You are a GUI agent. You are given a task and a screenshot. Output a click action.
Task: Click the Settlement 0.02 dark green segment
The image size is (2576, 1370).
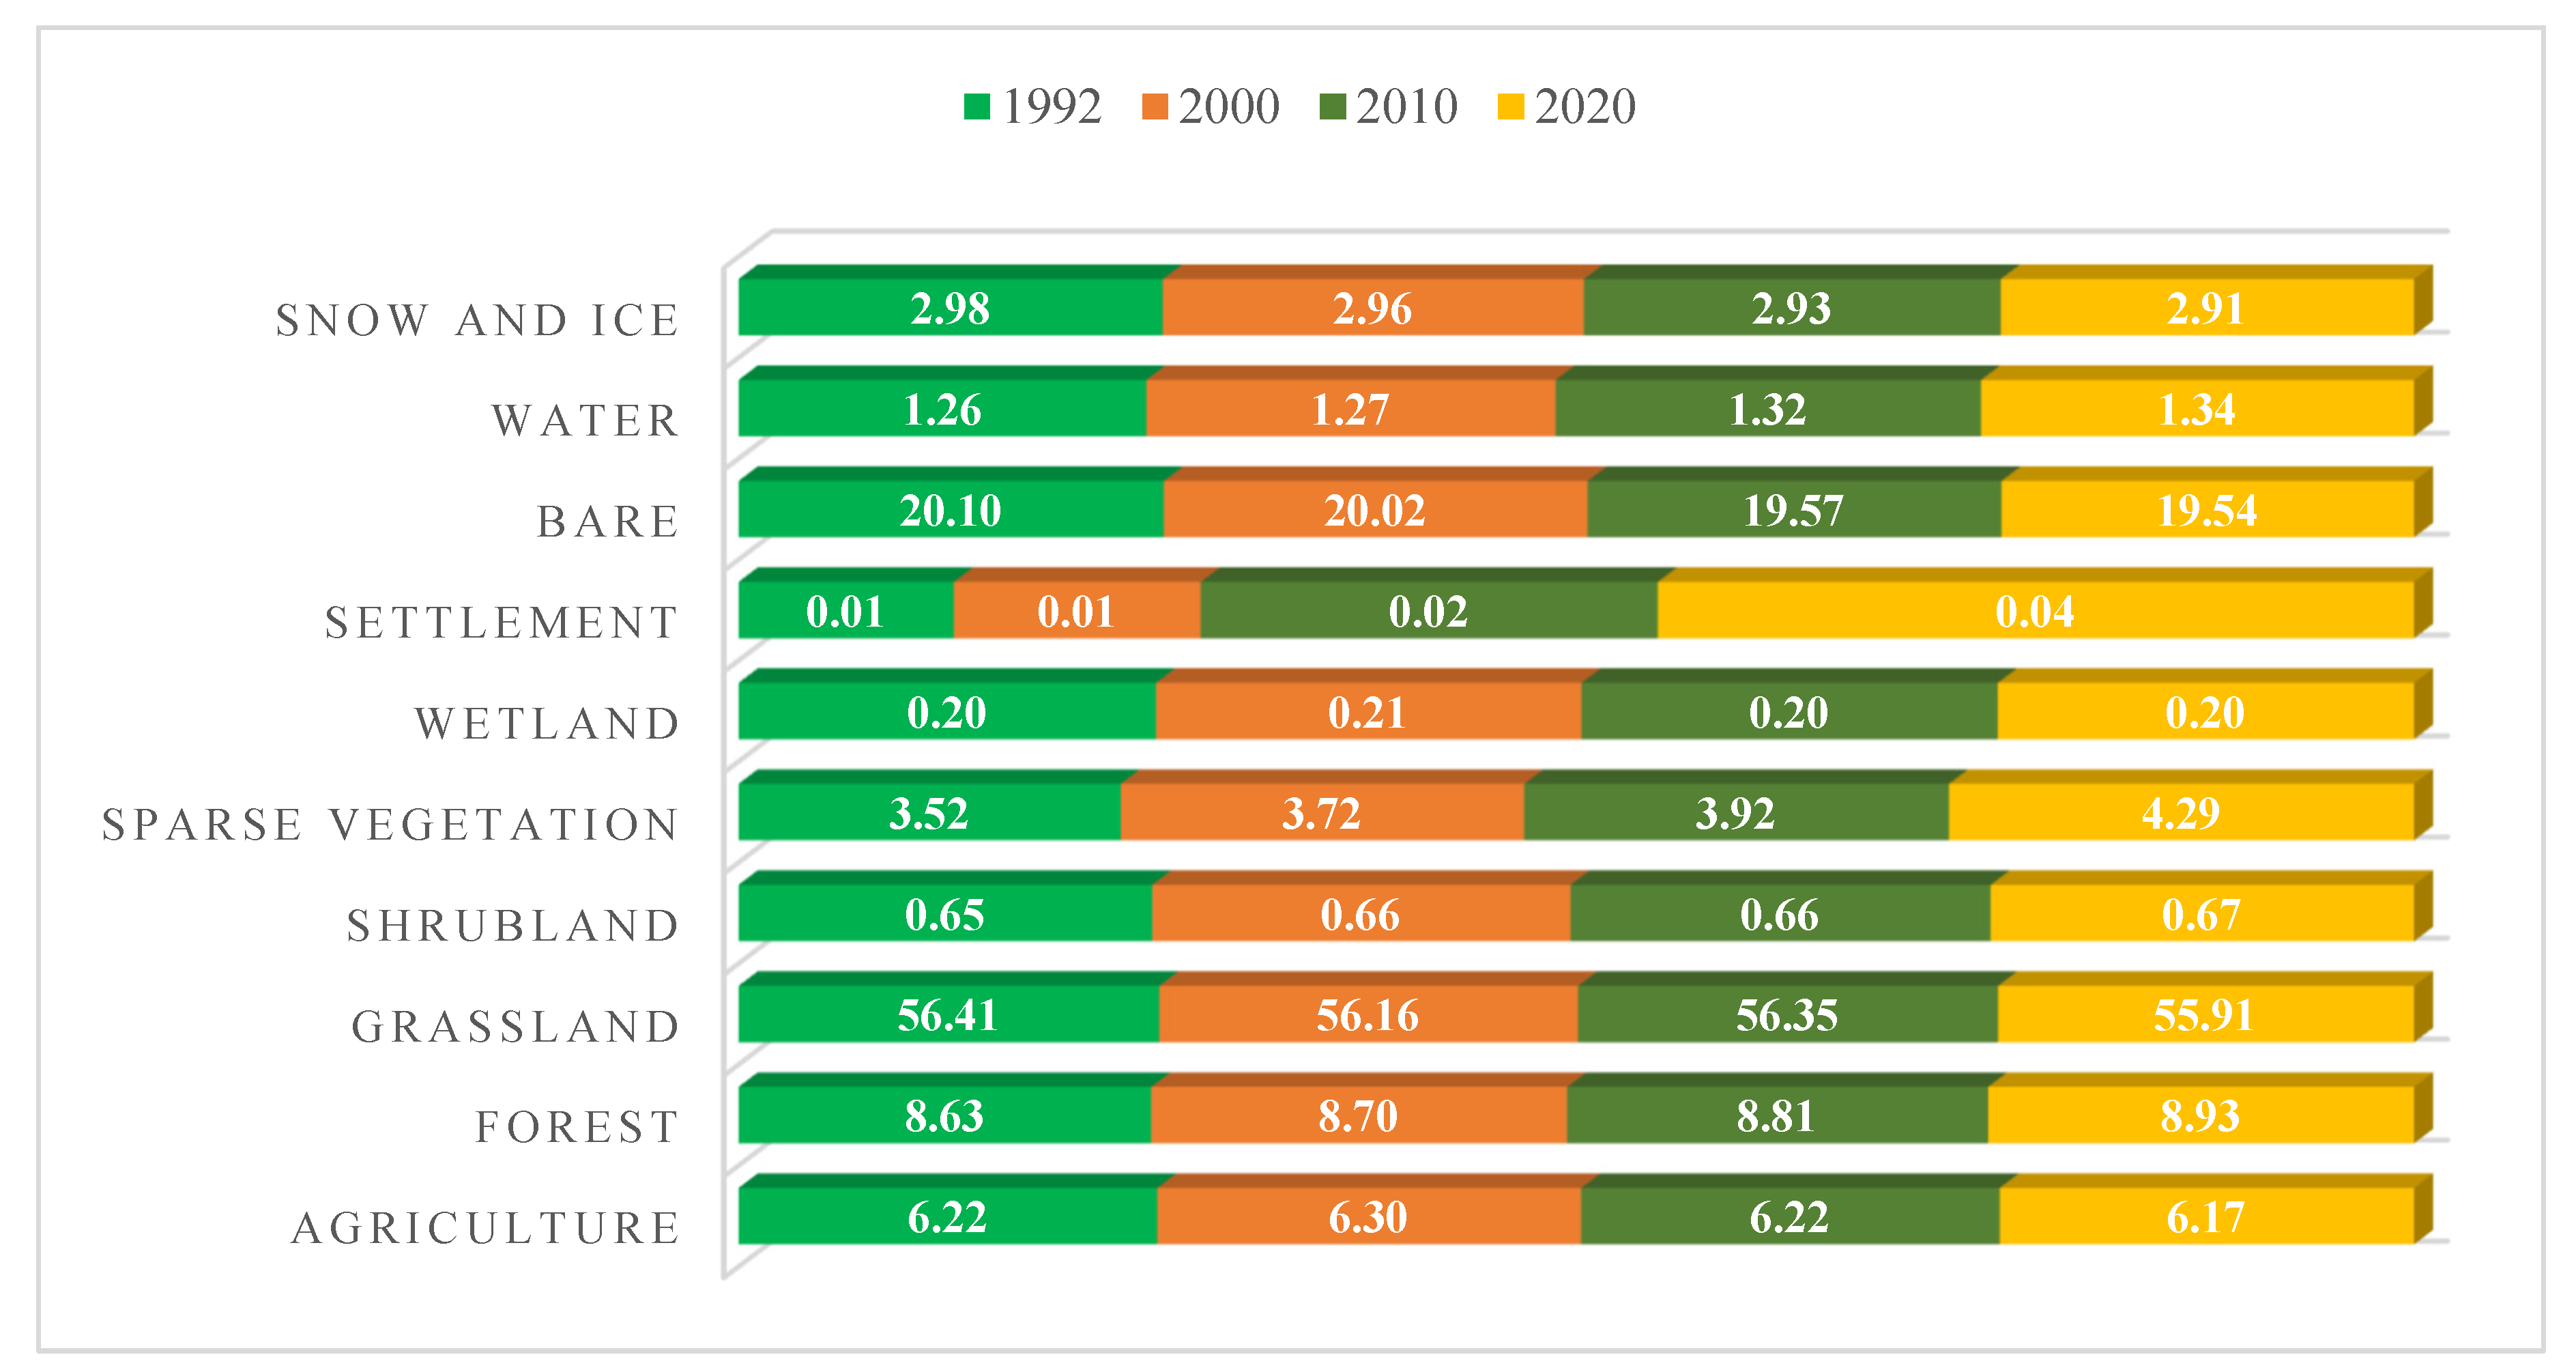1428,611
